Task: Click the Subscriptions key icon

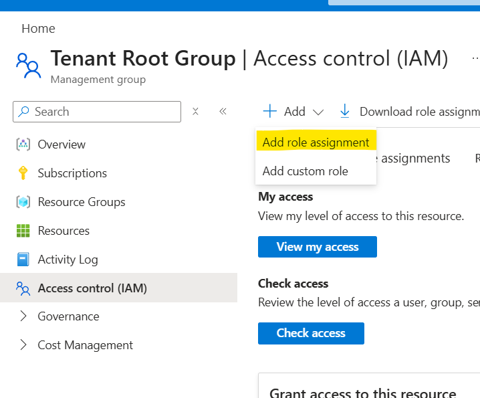Action: click(x=23, y=173)
